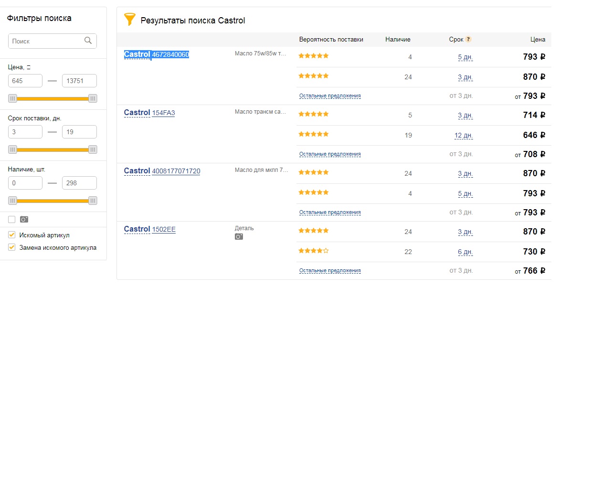
Task: Click the Срок column header
Action: (x=456, y=40)
